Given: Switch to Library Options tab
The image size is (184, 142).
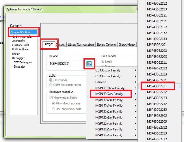Looking at the screenshot, I should 106,45.
